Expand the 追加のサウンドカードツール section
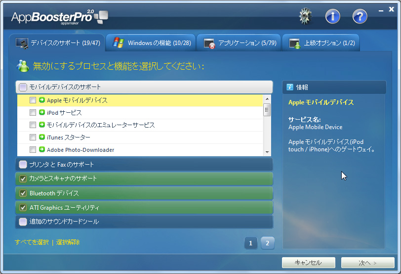This screenshot has height=274, width=401. click(144, 222)
